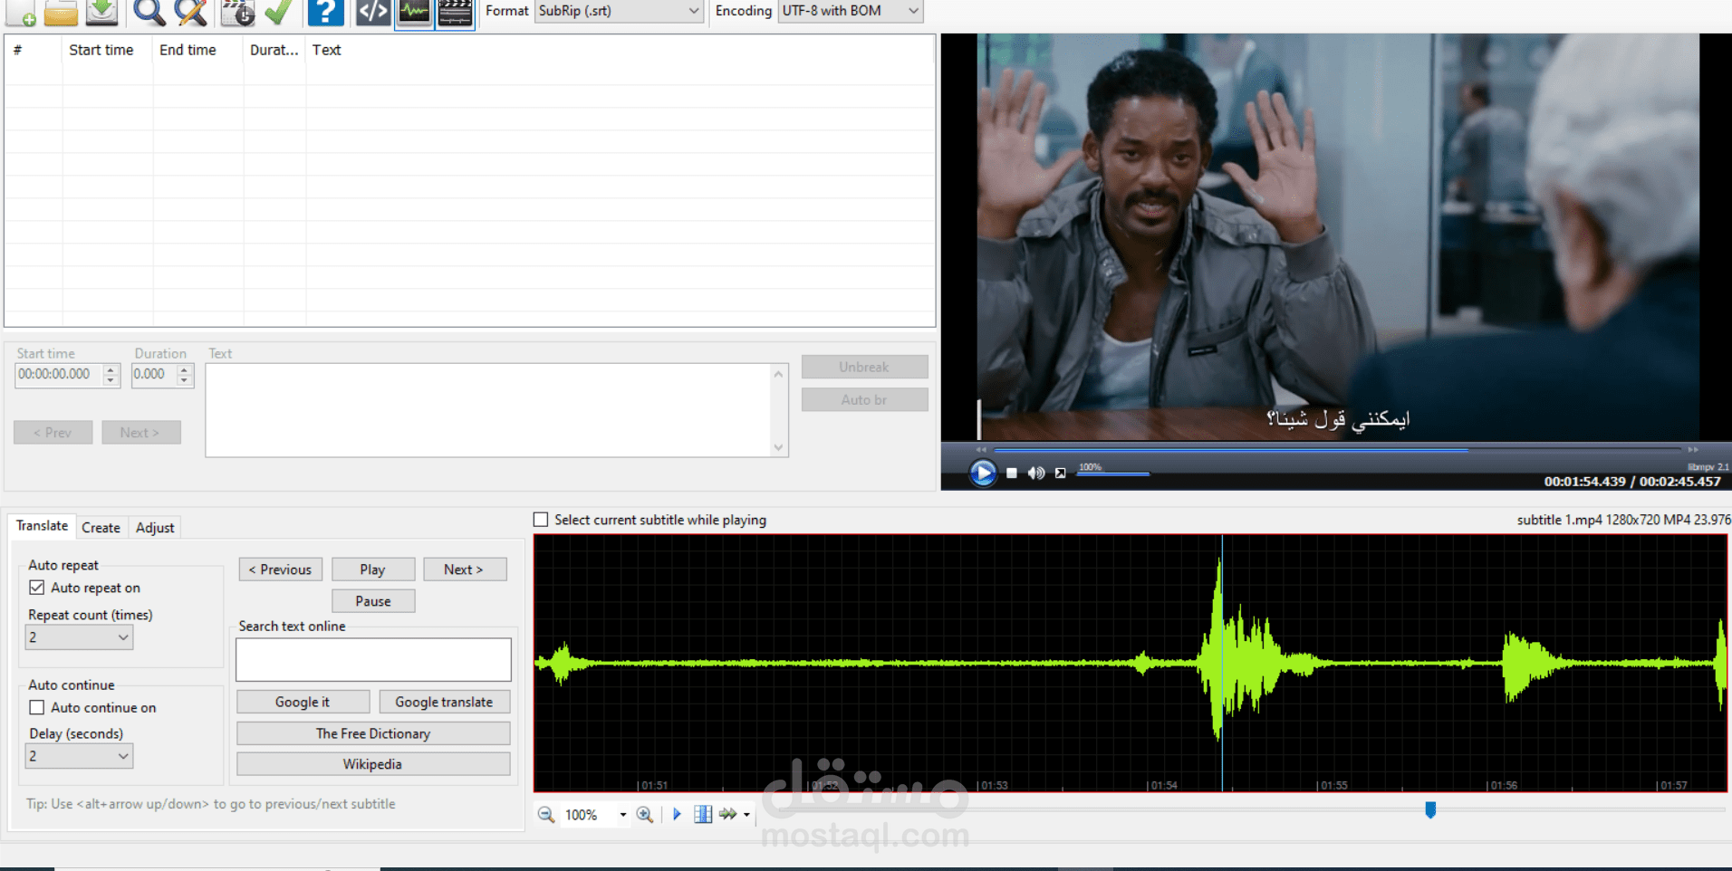Switch to source view code icon
1732x871 pixels.
point(373,13)
